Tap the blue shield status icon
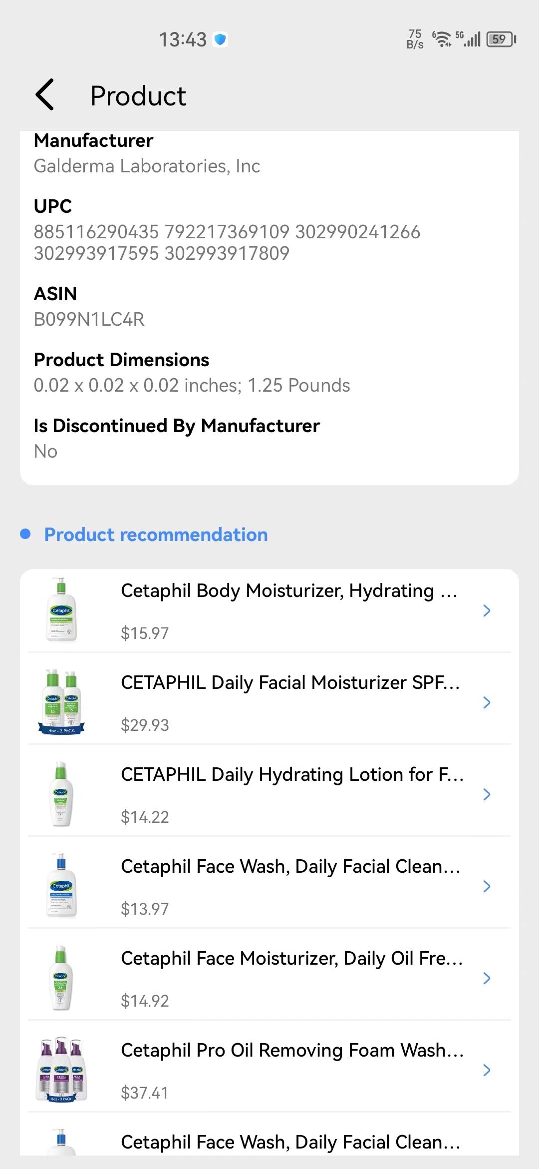 [x=220, y=39]
